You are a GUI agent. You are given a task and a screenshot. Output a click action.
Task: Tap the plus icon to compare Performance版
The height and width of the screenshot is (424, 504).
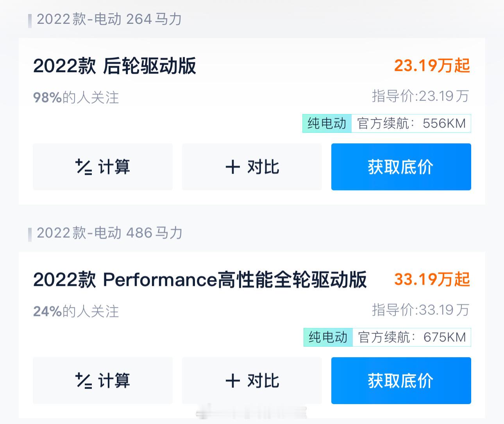[x=232, y=381]
